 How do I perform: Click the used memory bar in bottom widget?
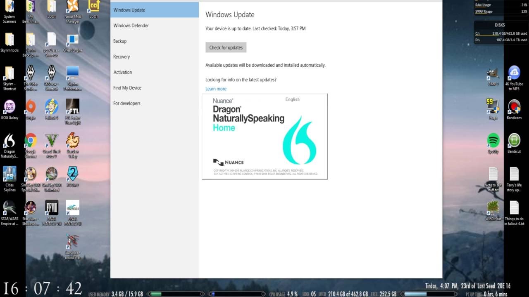[x=176, y=294]
